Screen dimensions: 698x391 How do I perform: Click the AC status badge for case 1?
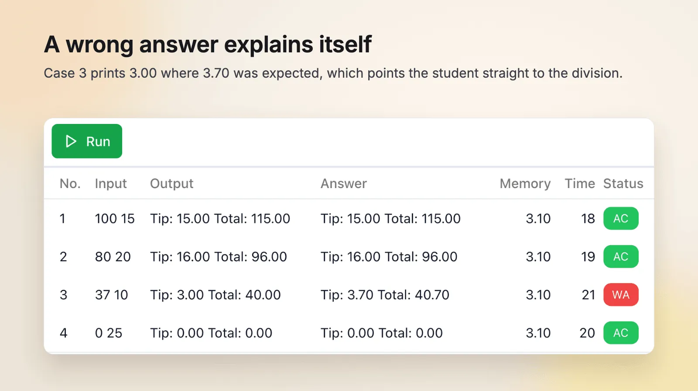coord(621,218)
